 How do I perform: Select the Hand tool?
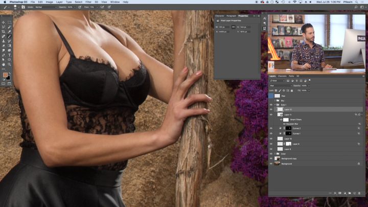[4, 64]
